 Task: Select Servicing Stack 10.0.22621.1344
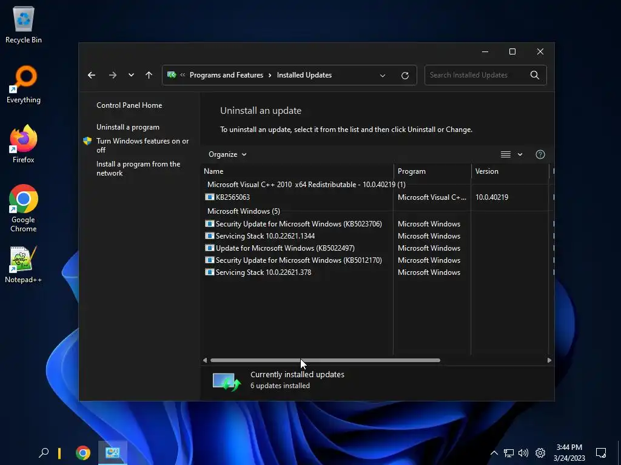(x=378, y=236)
